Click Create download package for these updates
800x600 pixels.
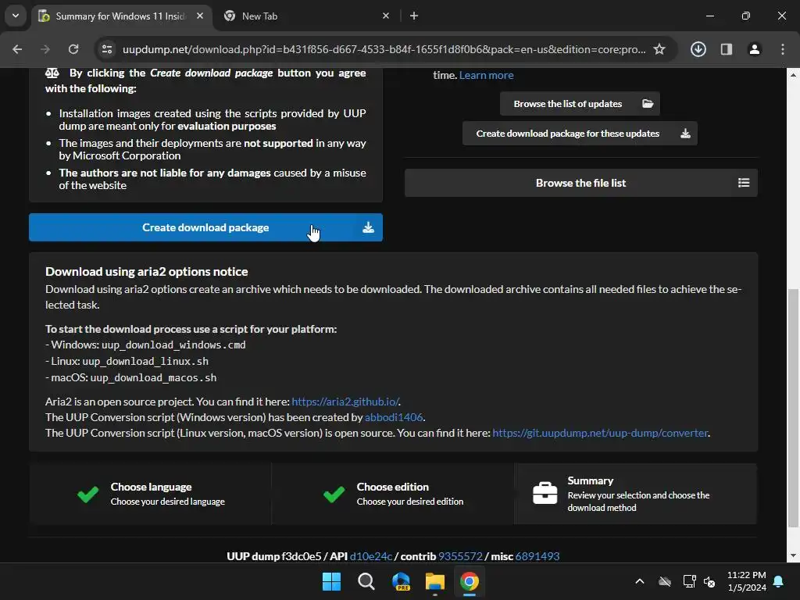(580, 134)
